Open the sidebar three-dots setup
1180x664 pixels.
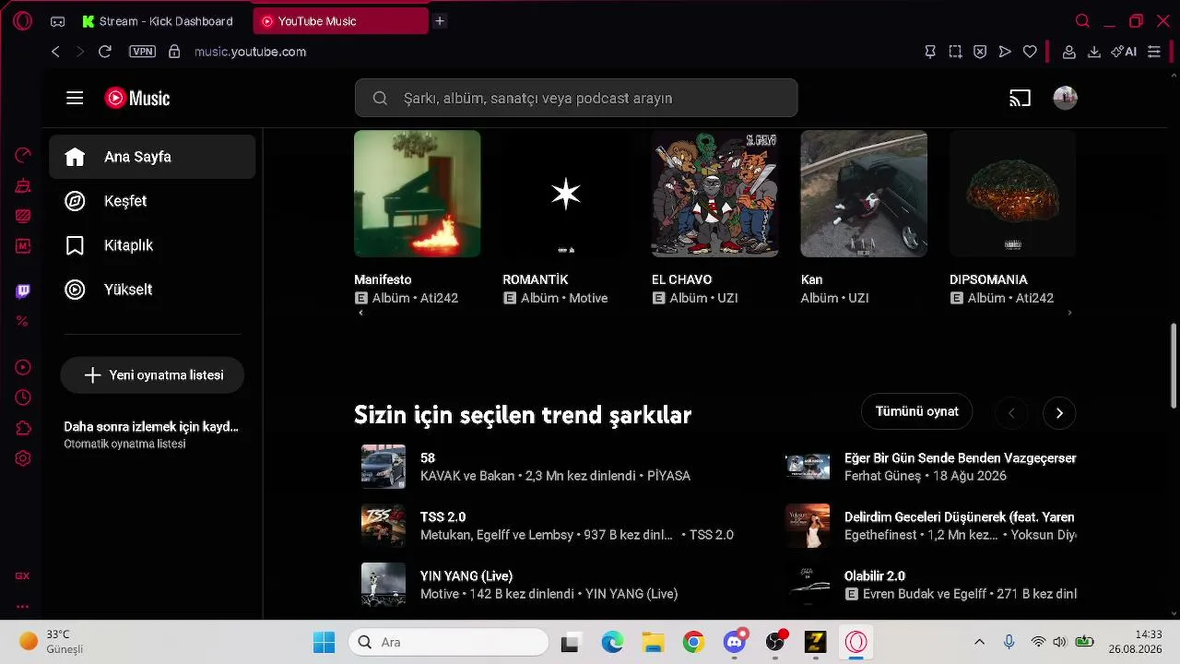22,607
